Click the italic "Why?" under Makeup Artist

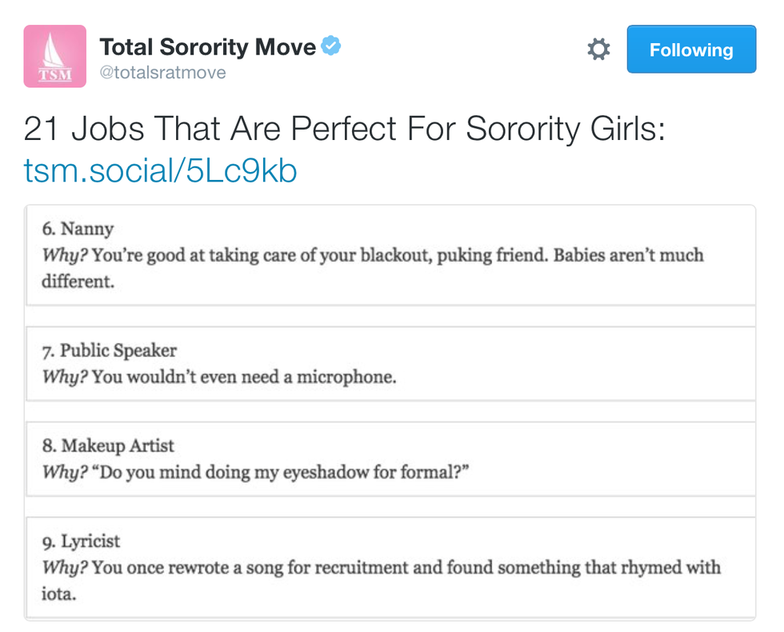(x=65, y=470)
